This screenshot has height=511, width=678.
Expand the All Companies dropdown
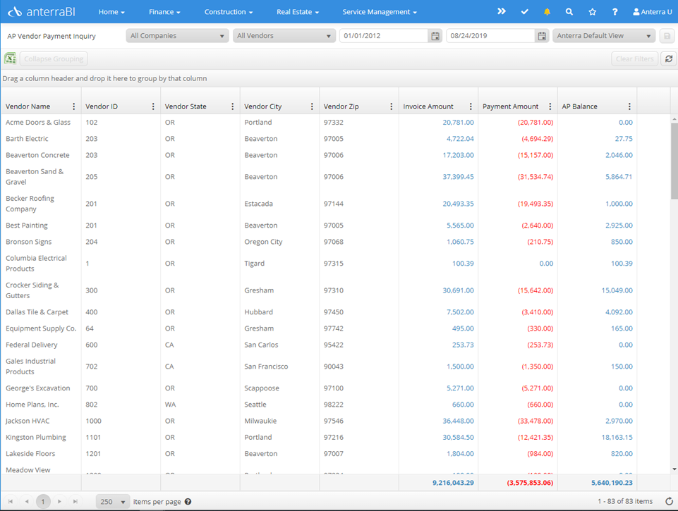point(177,36)
